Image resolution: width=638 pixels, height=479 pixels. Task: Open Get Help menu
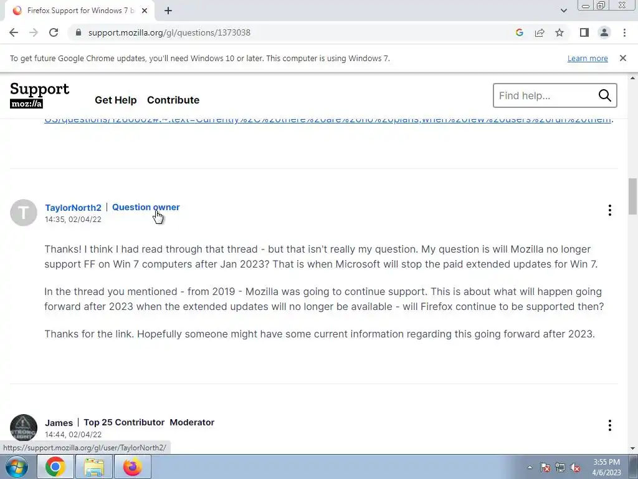pyautogui.click(x=115, y=100)
